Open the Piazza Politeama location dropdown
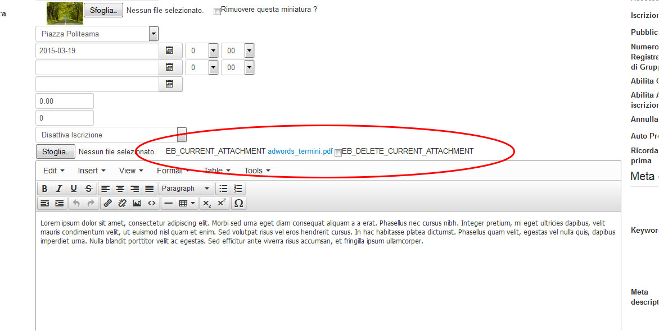Image resolution: width=659 pixels, height=331 pixels. coord(154,34)
